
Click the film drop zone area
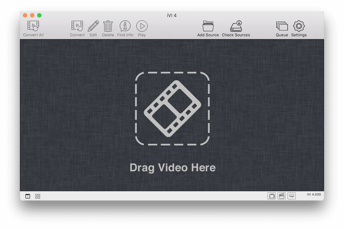coord(172,109)
